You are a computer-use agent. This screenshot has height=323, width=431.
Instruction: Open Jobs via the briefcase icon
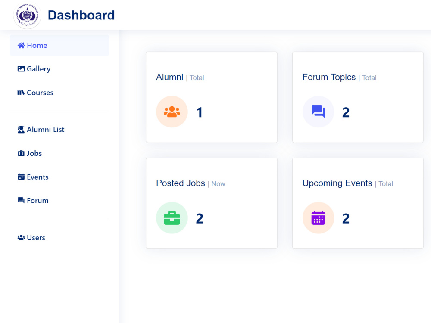click(x=21, y=153)
